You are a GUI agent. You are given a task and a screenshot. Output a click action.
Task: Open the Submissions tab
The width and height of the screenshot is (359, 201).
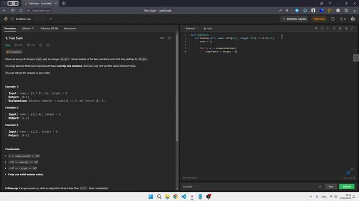[70, 28]
